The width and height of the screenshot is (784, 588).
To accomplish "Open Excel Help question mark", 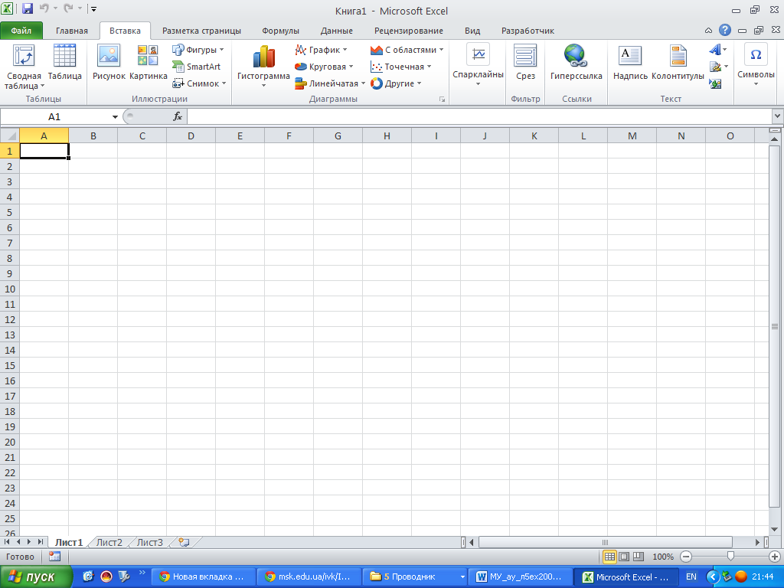I will pyautogui.click(x=724, y=30).
